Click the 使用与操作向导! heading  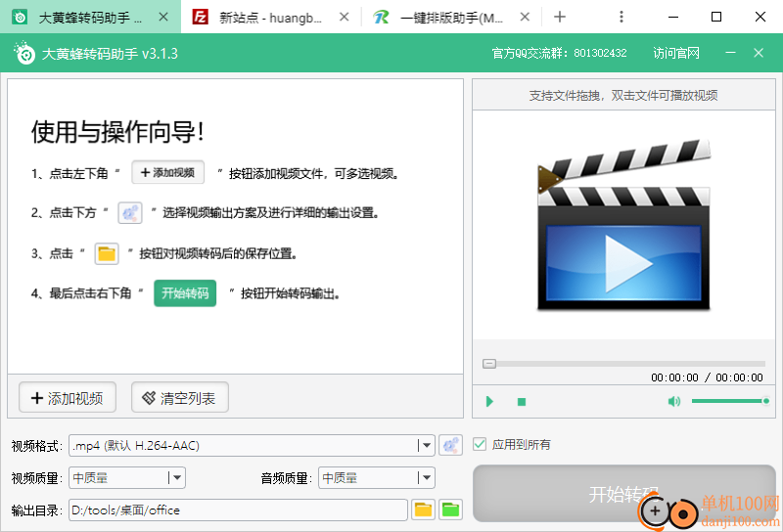click(x=117, y=132)
